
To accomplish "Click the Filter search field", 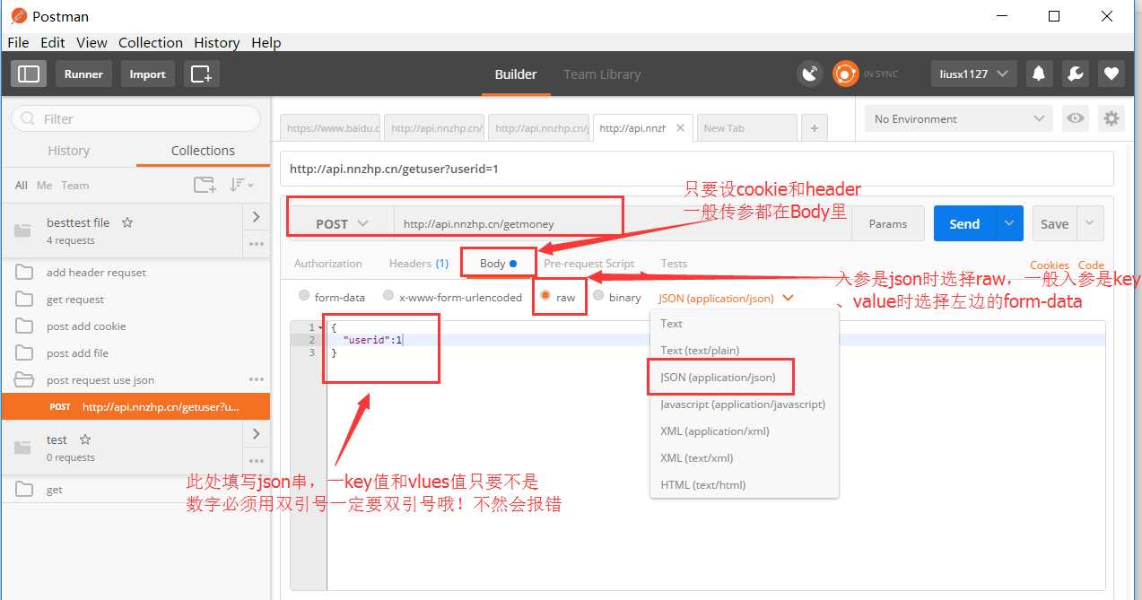I will coord(135,118).
